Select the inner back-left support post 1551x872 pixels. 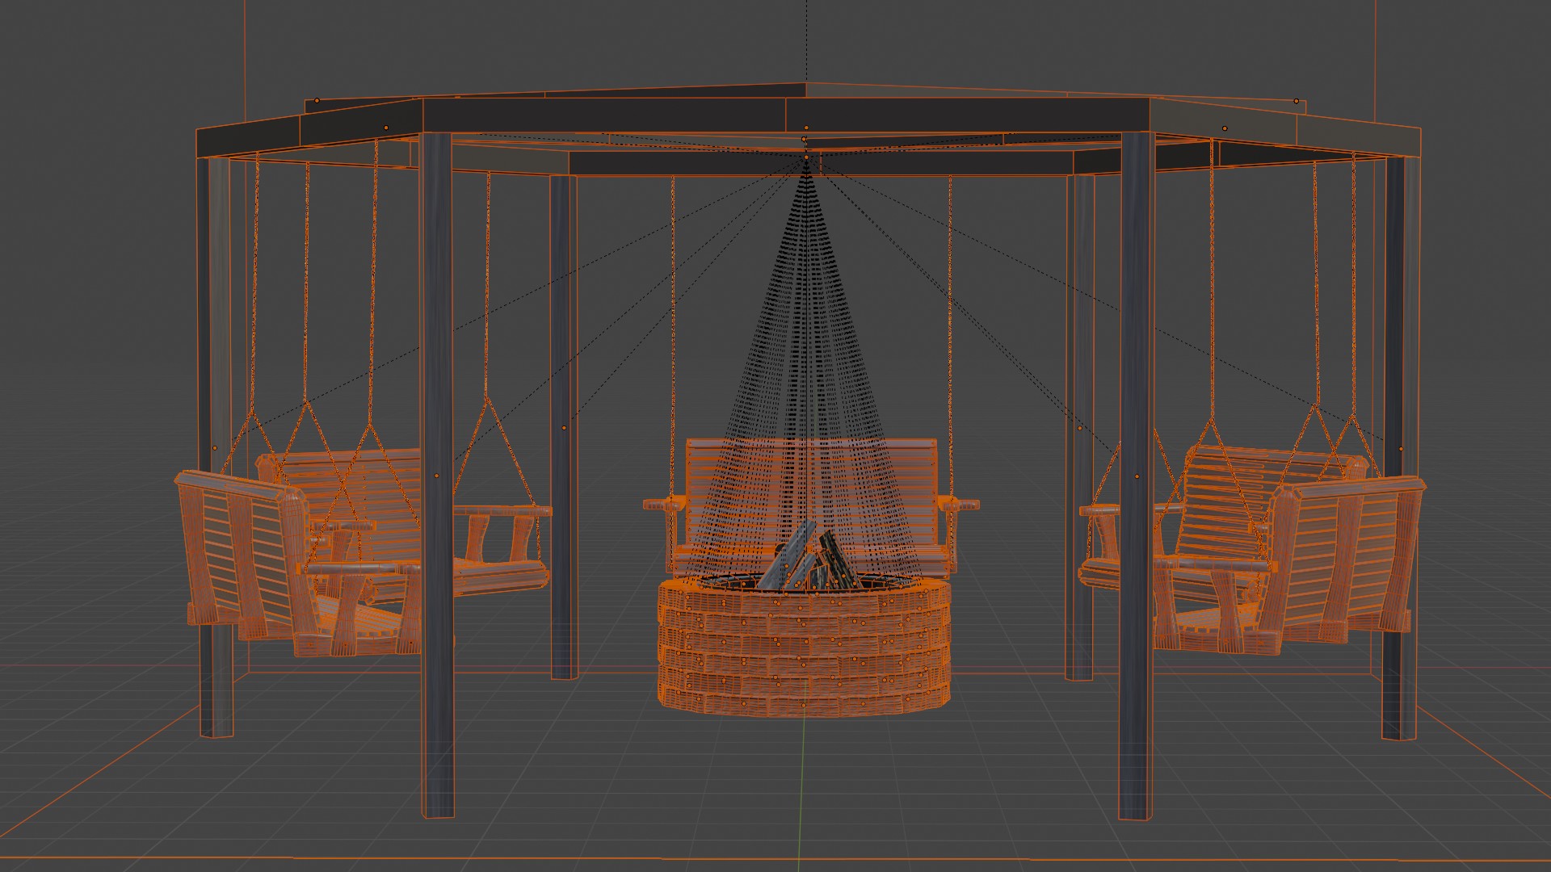pyautogui.click(x=563, y=323)
